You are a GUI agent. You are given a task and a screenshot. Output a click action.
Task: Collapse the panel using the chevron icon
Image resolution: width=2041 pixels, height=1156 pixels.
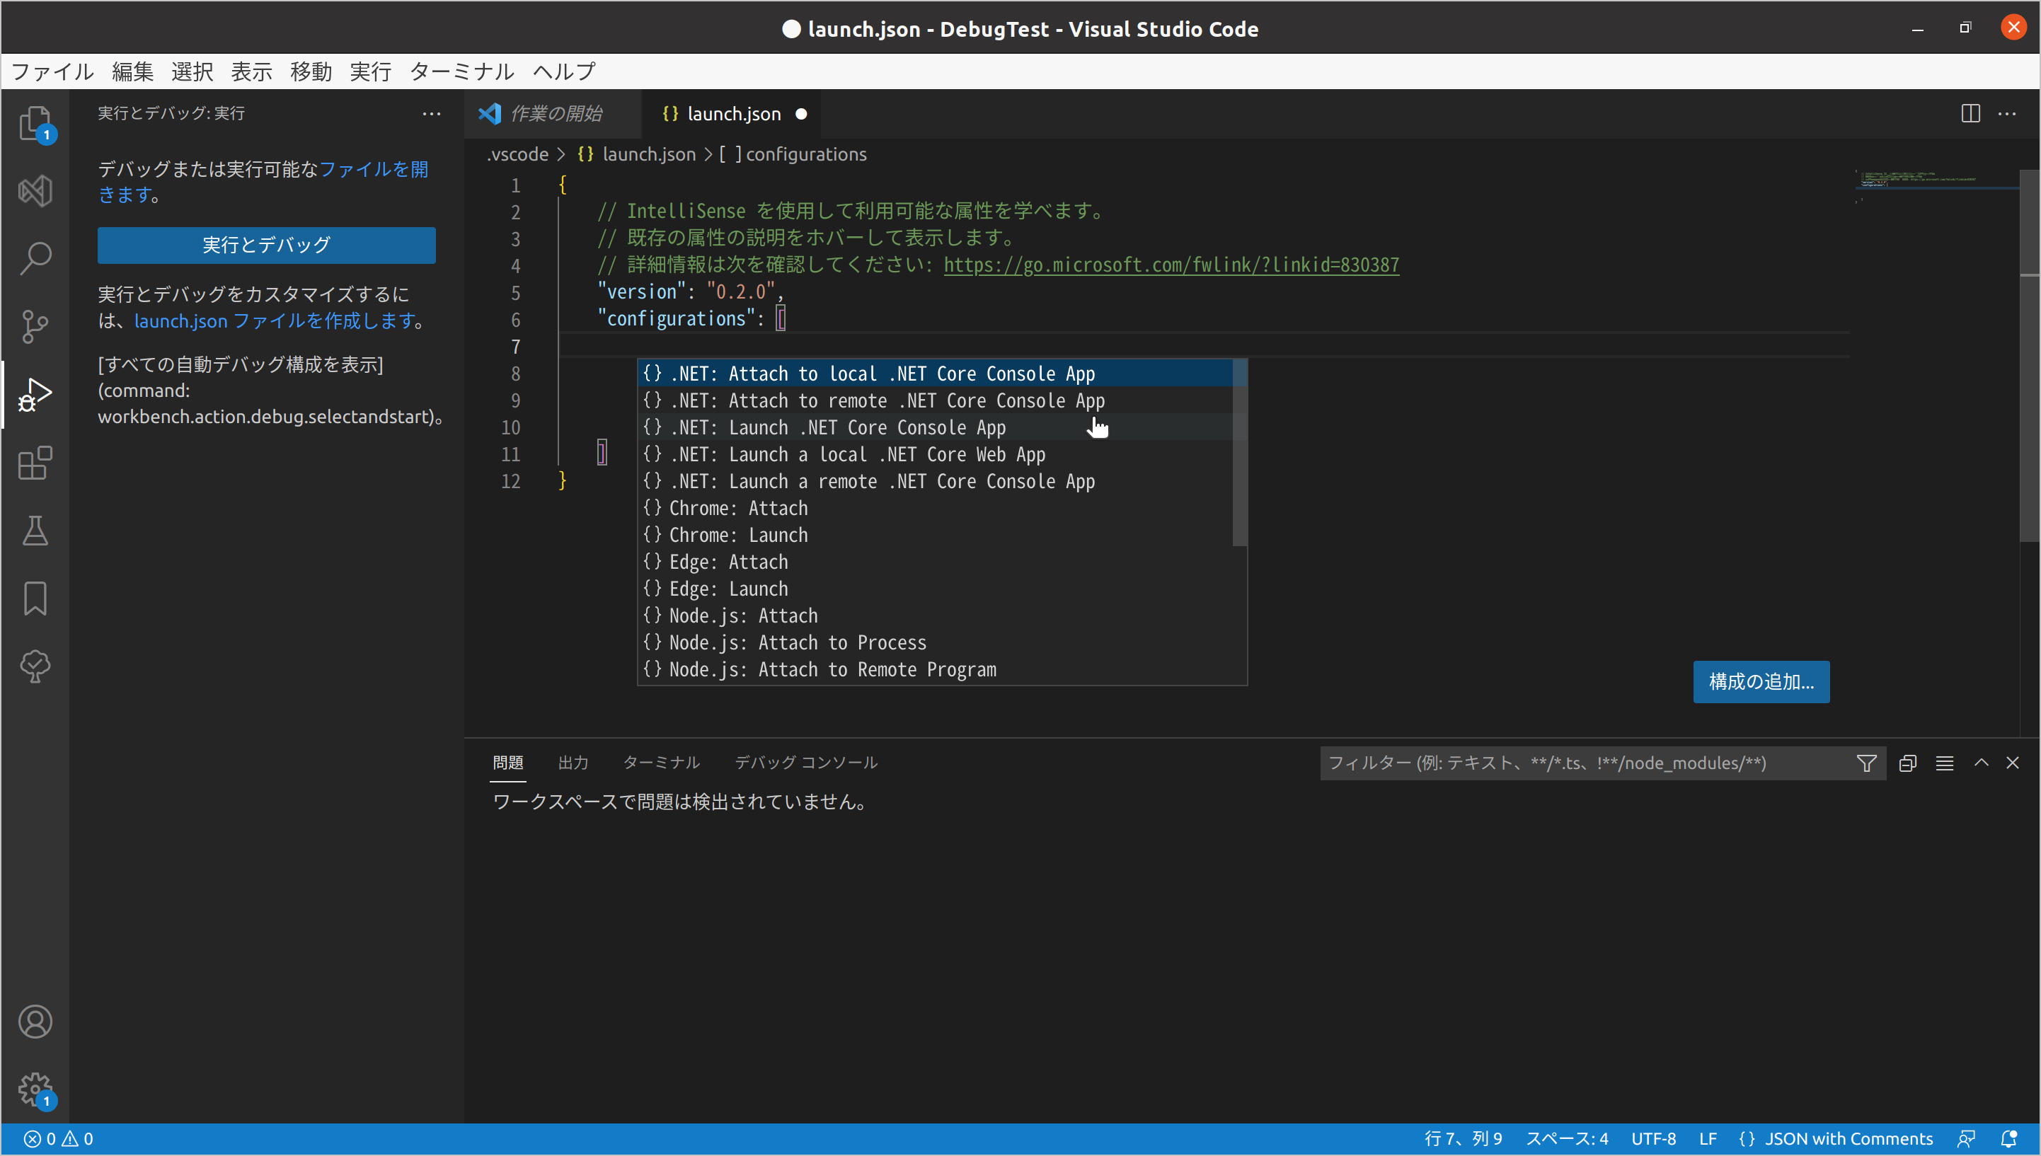(1982, 763)
